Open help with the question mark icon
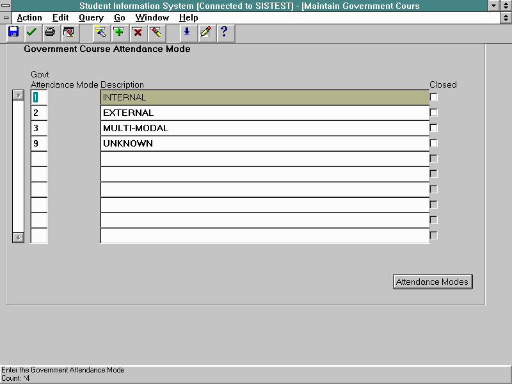The height and width of the screenshot is (384, 512). [223, 32]
